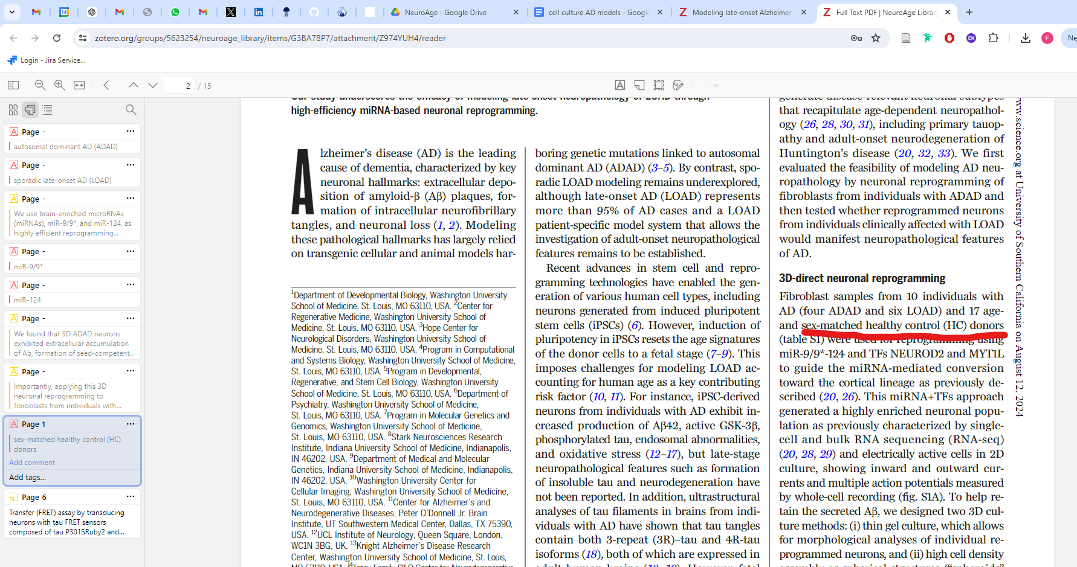Open the annotation color picker dropdown

click(710, 85)
